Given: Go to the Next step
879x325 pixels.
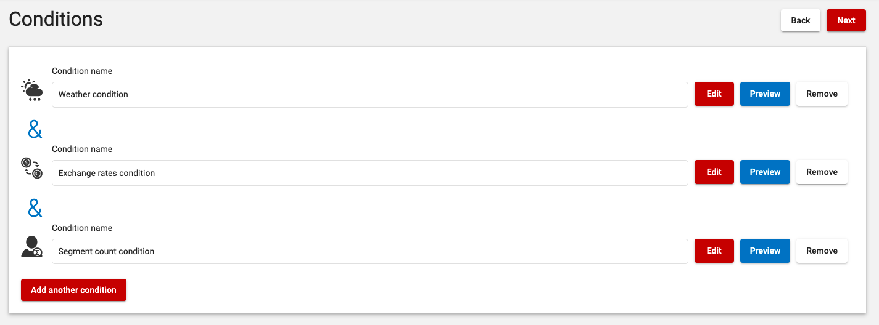Looking at the screenshot, I should 846,20.
